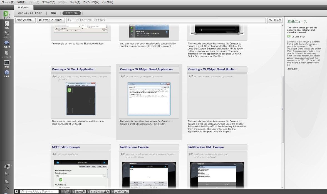Image resolution: width=327 pixels, height=194 pixels.
Task: Click the 新しいプロジェクトの作成 button
Action: [51, 20]
